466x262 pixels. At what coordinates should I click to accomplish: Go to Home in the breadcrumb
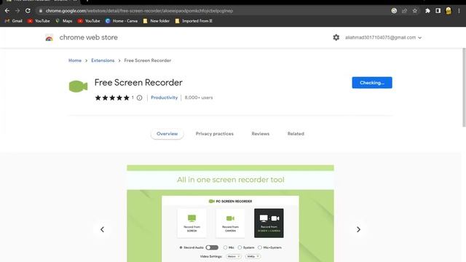(75, 60)
